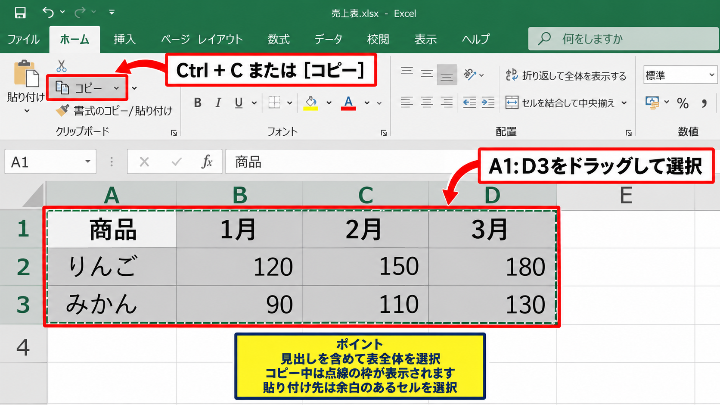Expand the Copy (コピー) dropdown arrow
The image size is (720, 405).
click(x=116, y=88)
